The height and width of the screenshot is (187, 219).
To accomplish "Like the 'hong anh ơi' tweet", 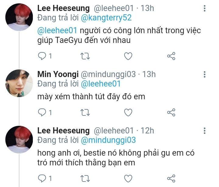I will (128, 178).
